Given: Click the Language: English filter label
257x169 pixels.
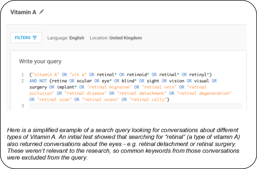Looking at the screenshot, I should coord(66,38).
